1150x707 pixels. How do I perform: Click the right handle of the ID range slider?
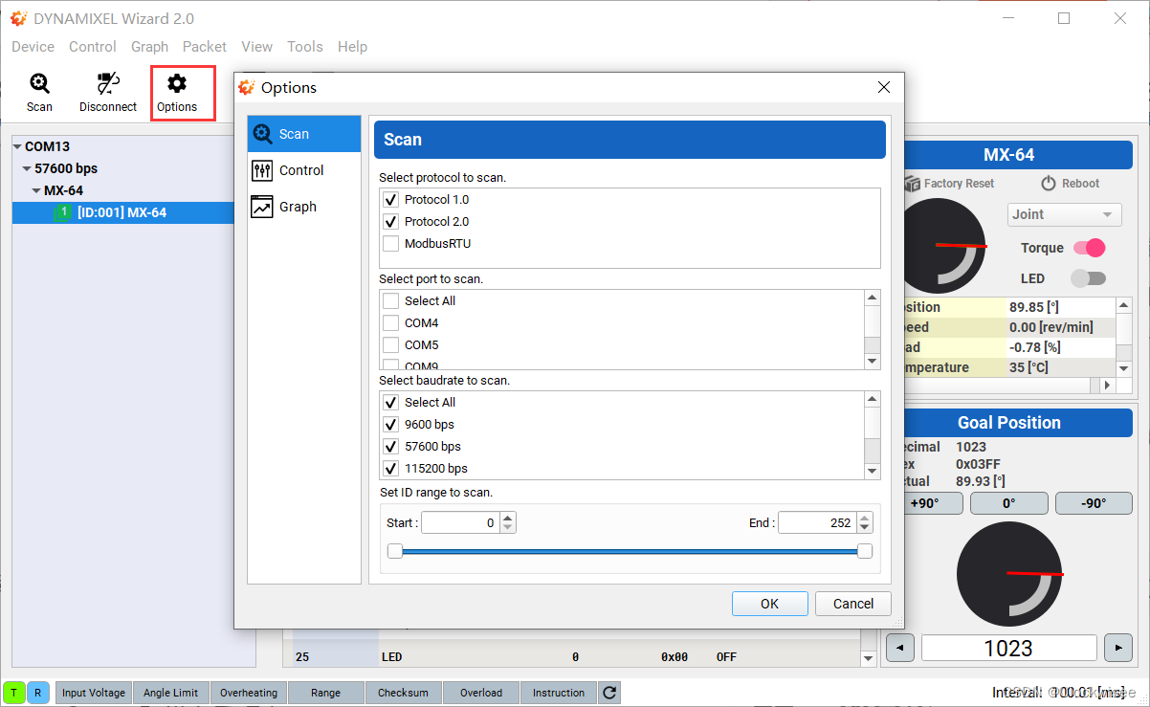pos(865,551)
